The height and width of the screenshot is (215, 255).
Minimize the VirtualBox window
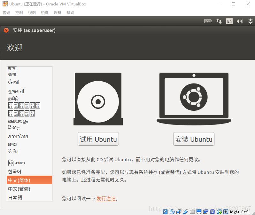click(x=219, y=4)
